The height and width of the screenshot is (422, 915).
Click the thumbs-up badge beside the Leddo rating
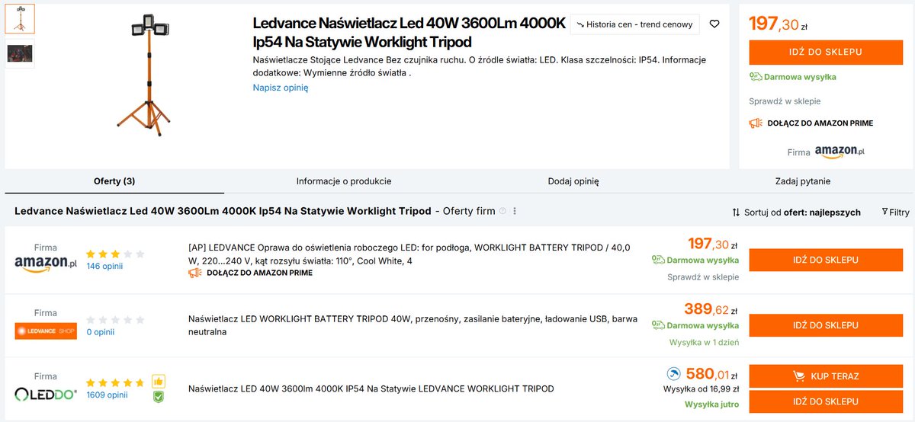[158, 382]
